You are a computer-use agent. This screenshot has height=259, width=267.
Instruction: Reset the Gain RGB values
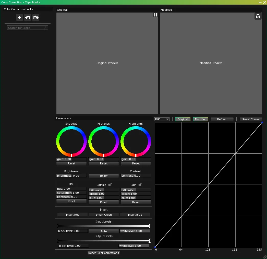pos(136,202)
